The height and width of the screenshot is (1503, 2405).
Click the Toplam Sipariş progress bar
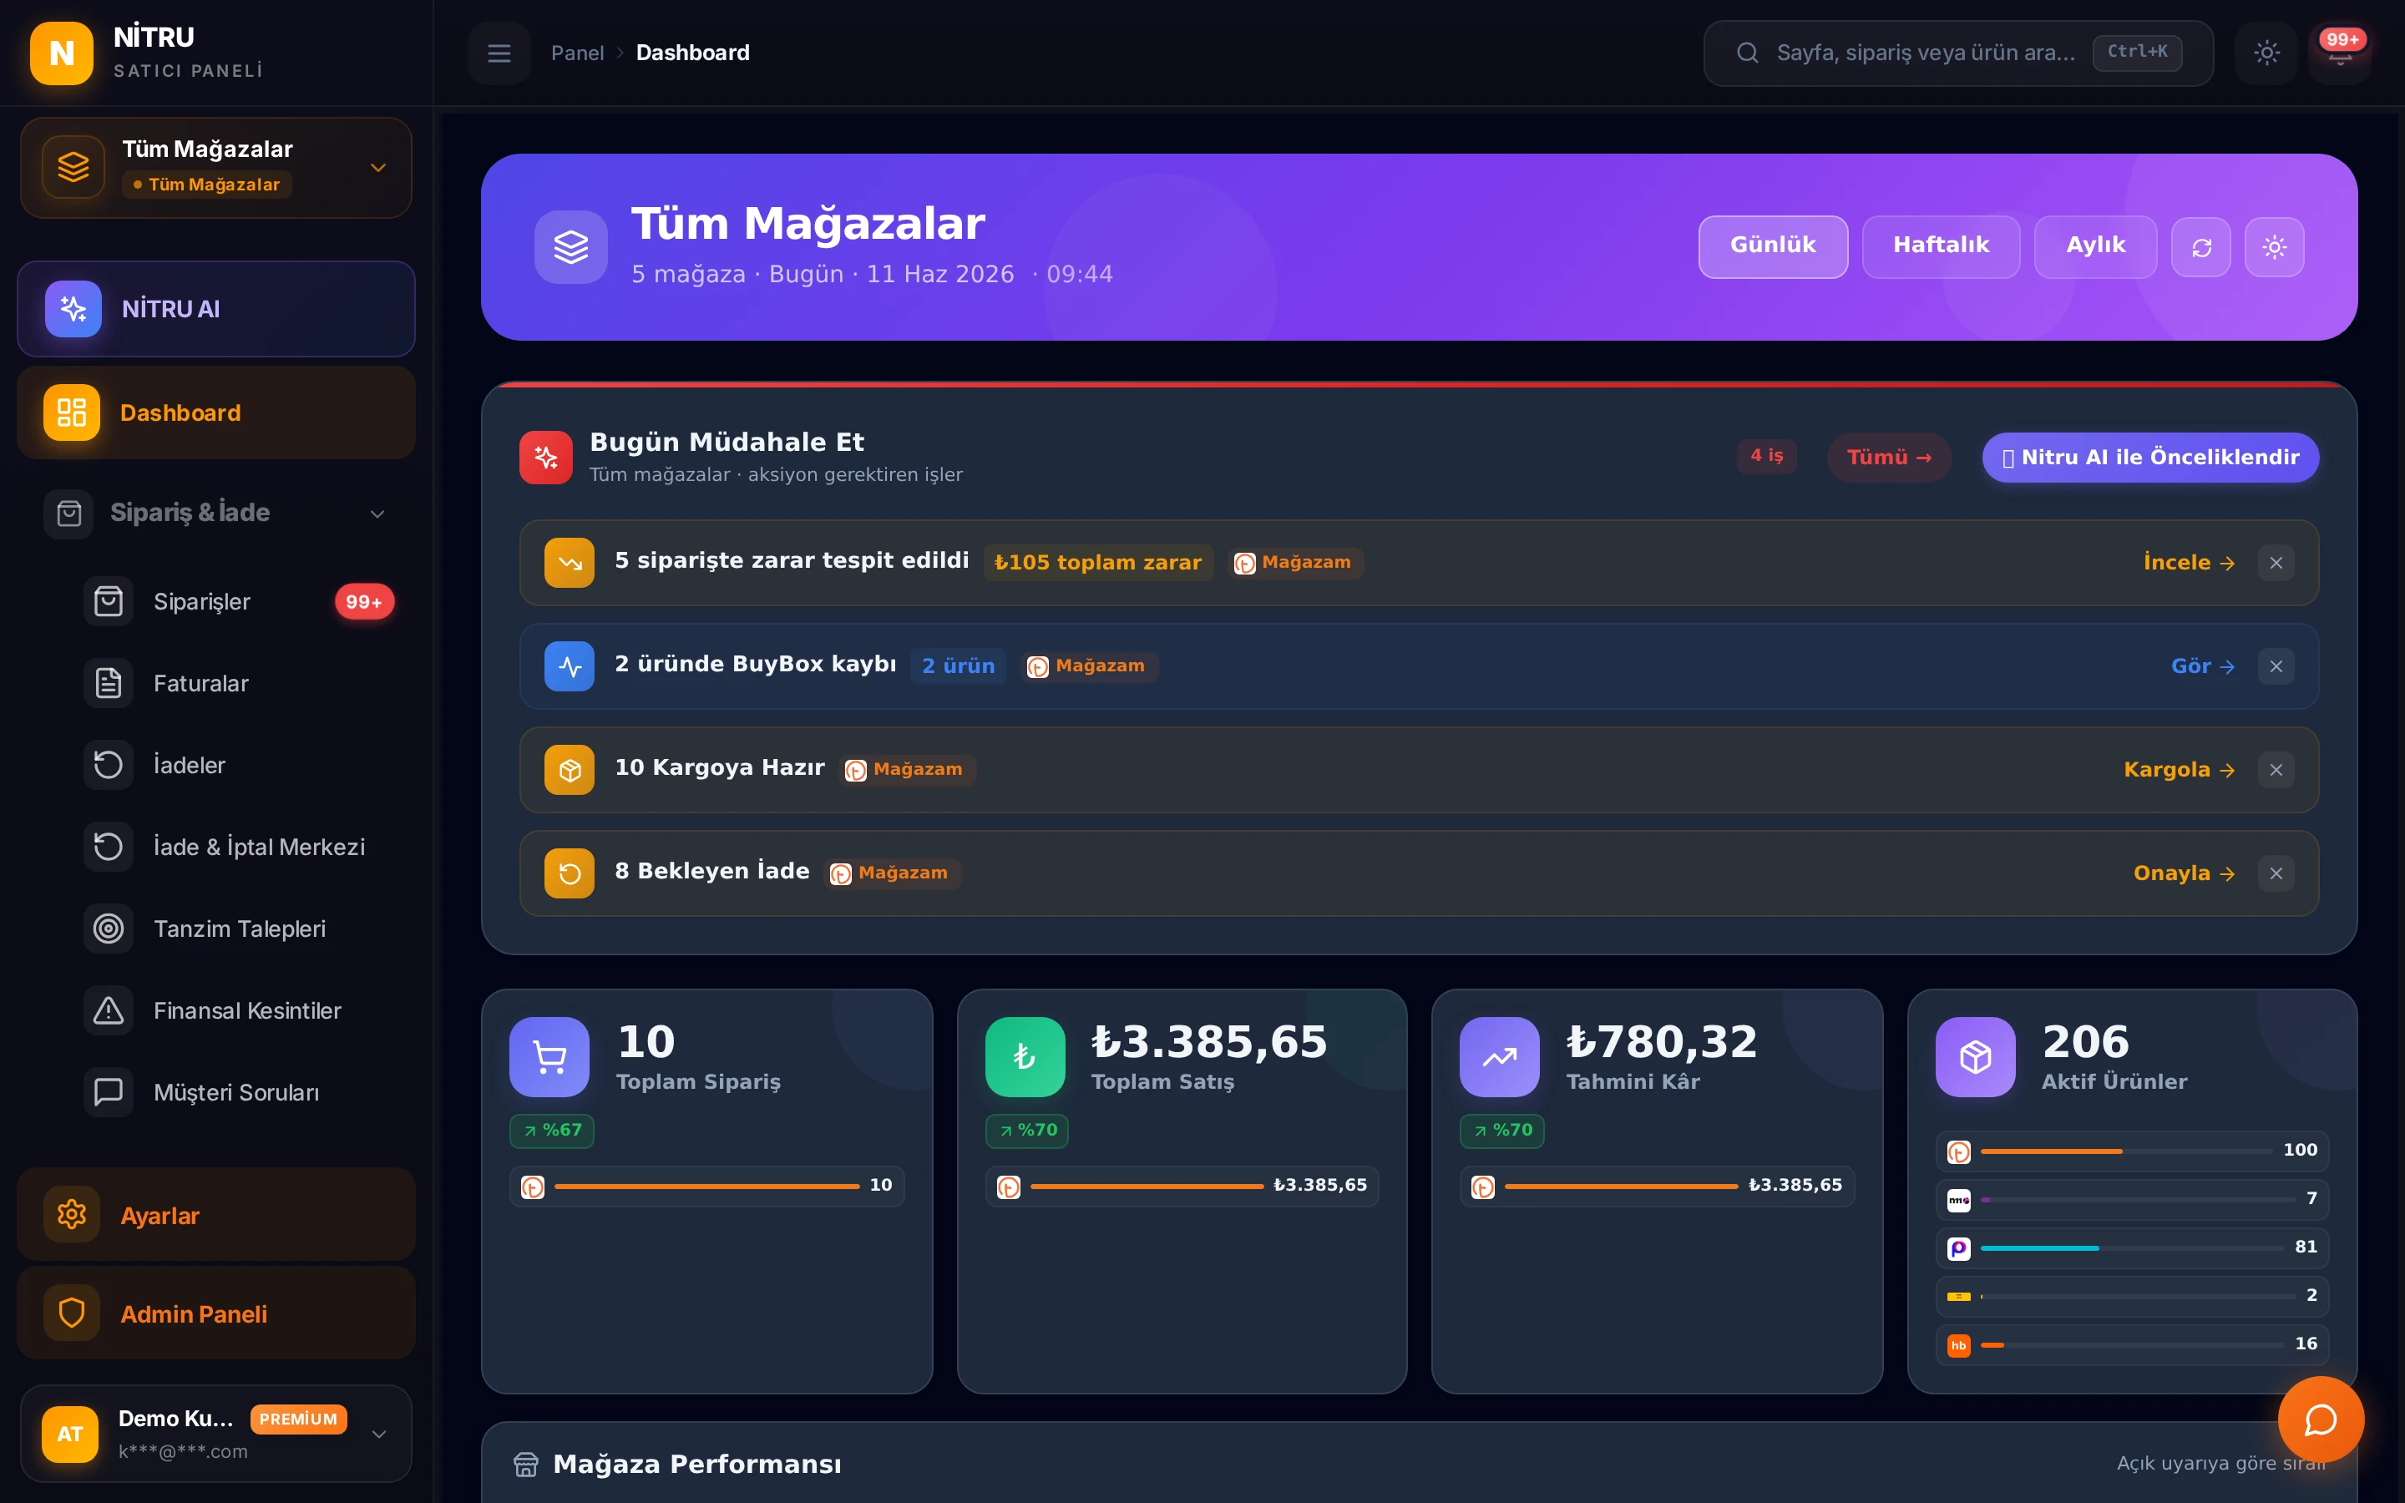click(706, 1186)
